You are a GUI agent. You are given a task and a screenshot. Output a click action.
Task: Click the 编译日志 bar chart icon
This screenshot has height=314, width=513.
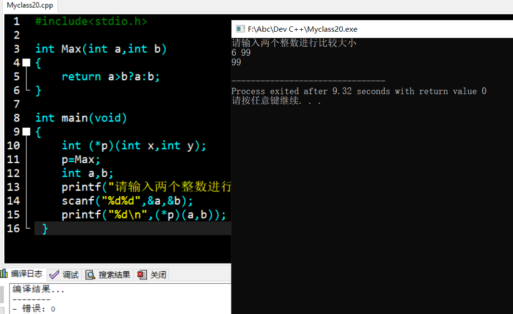[x=3, y=274]
